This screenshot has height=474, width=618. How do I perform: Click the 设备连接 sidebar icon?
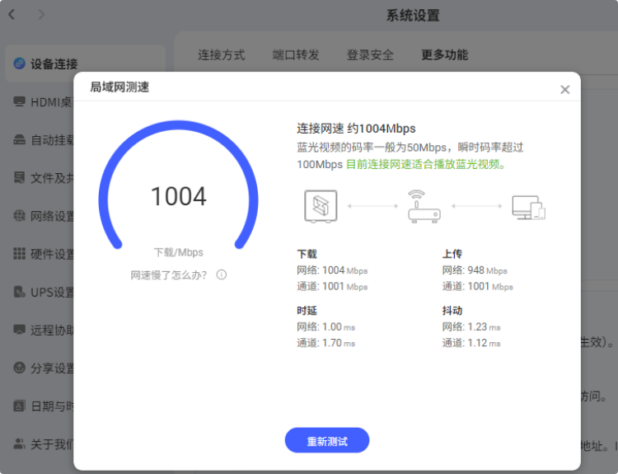point(19,63)
